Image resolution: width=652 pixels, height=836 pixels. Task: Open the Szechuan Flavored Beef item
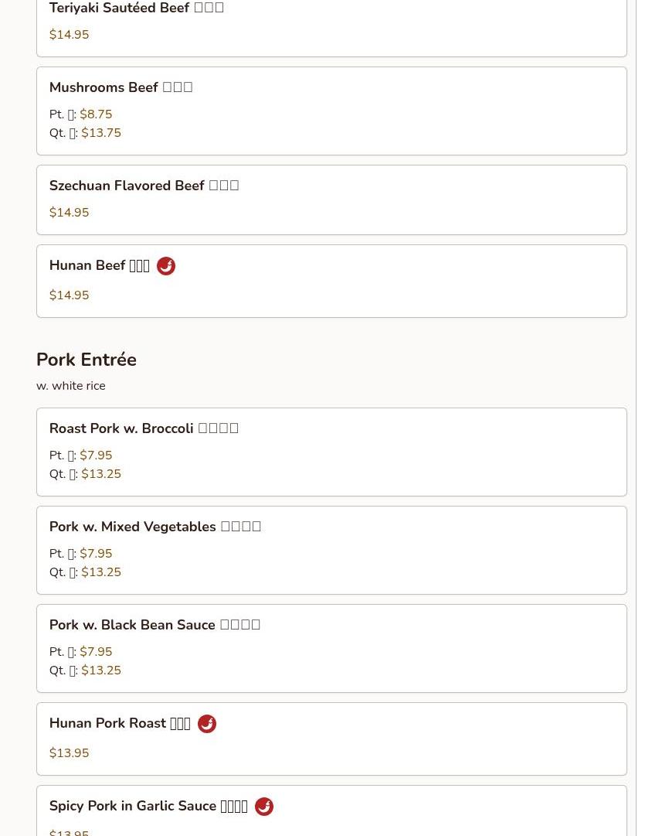click(x=144, y=186)
